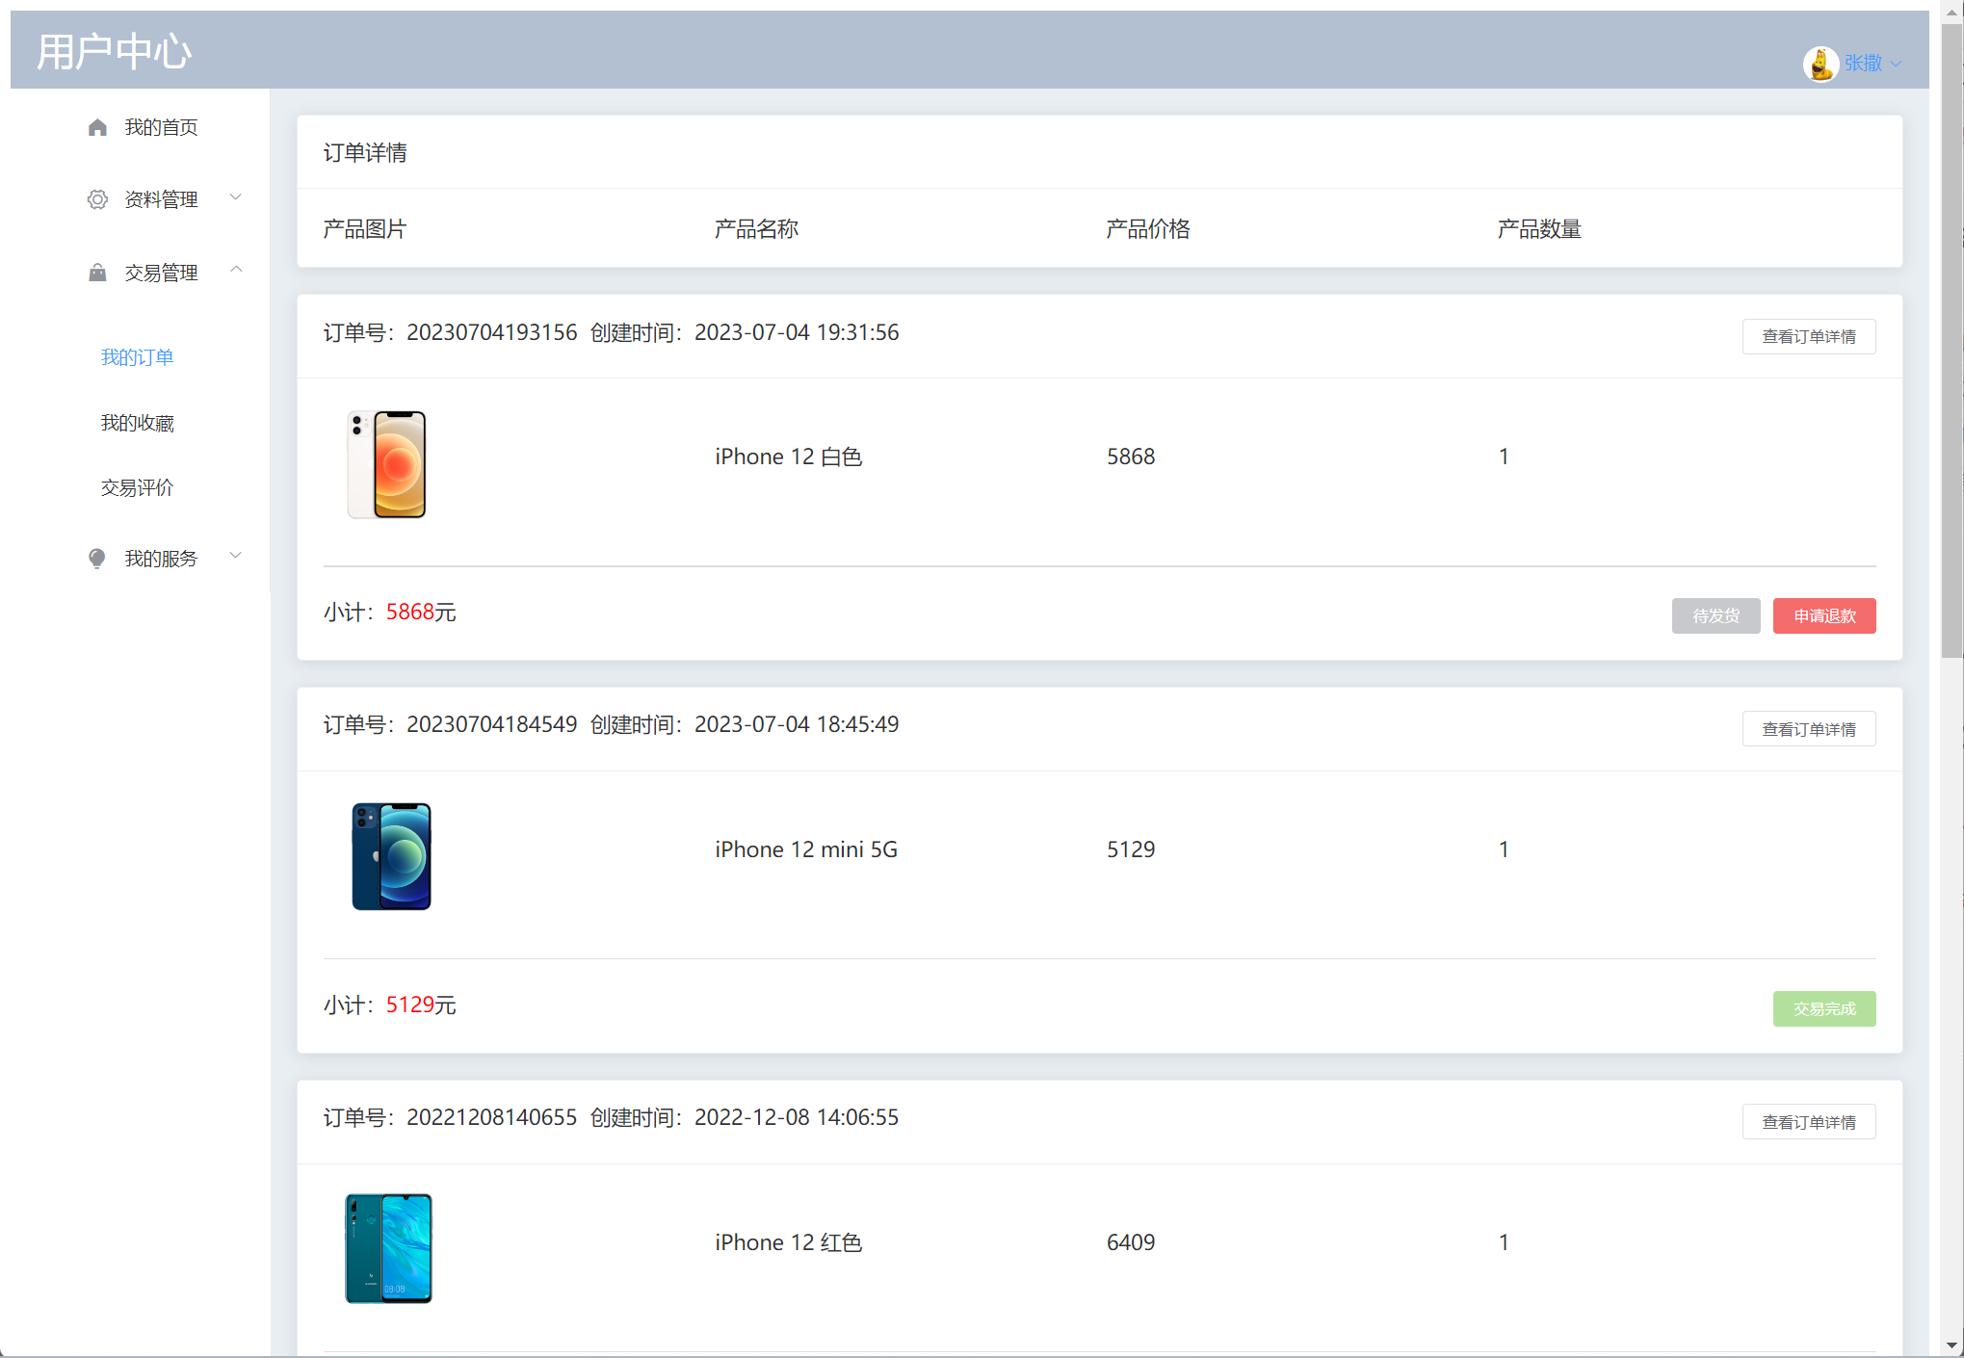
Task: Open the iPhone 12 mini 5G thumbnail
Action: click(x=391, y=856)
